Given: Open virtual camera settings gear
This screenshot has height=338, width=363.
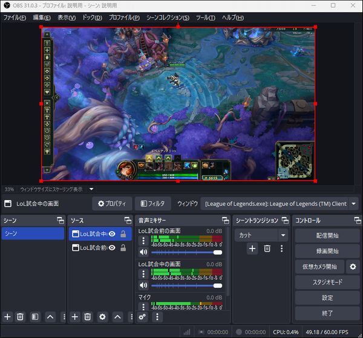Looking at the screenshot, I should coord(353,267).
